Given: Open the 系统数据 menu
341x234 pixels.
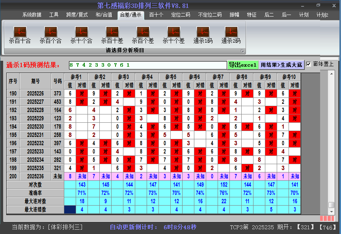Looking at the screenshot, I should coord(32,15).
